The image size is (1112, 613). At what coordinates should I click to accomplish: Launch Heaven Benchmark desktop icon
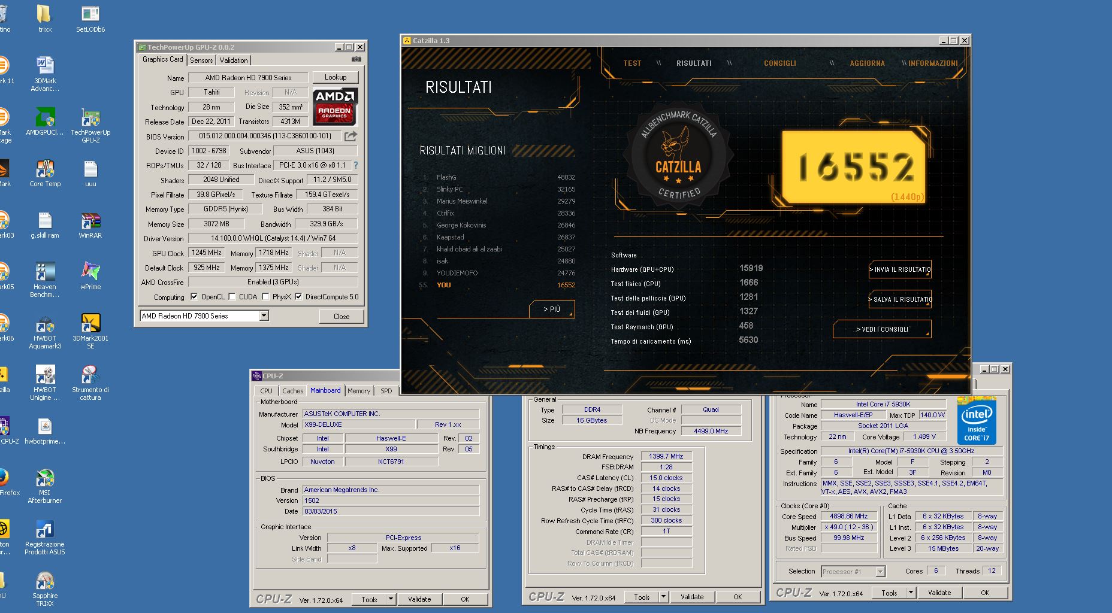point(45,280)
